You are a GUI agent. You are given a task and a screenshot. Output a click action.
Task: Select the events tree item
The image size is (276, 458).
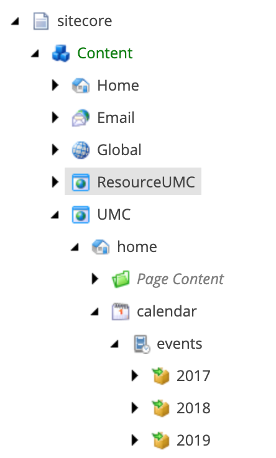pyautogui.click(x=180, y=344)
